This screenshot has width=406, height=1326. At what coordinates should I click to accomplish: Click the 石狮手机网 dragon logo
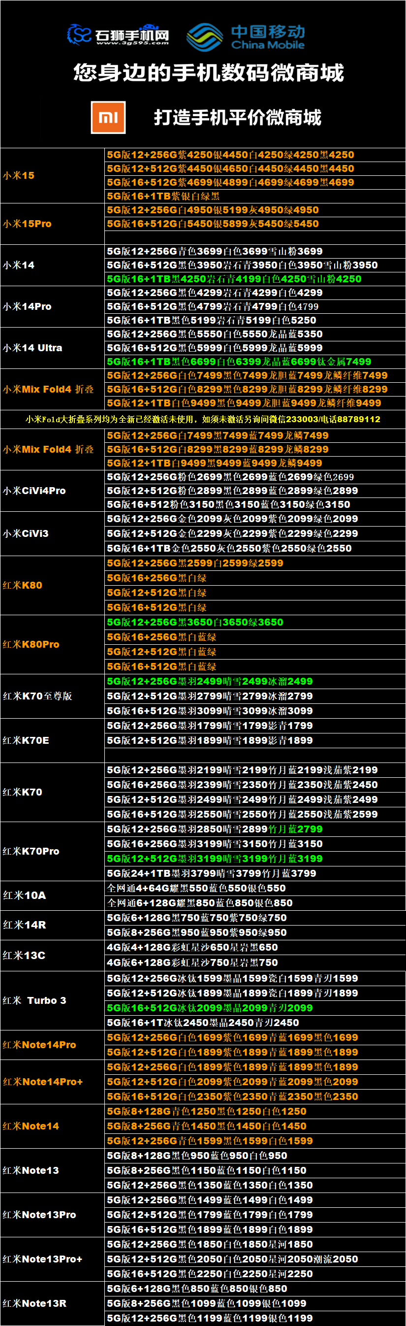pos(118,35)
